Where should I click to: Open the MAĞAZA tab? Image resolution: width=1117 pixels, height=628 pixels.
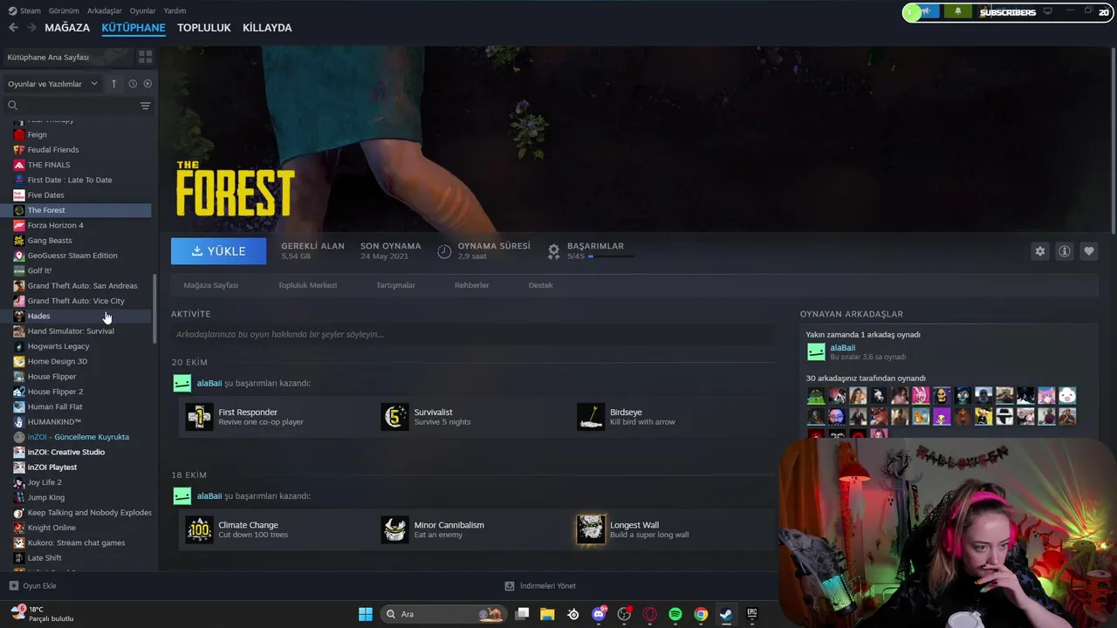(67, 28)
